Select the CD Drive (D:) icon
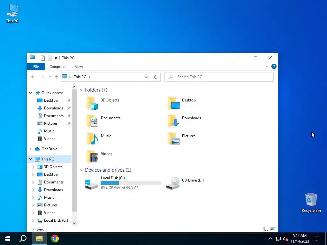The image size is (327, 245). [x=173, y=183]
